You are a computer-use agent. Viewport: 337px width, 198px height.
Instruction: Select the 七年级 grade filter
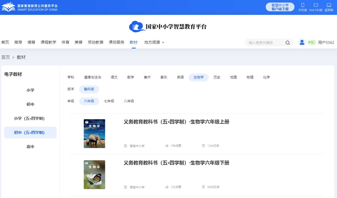pyautogui.click(x=109, y=101)
